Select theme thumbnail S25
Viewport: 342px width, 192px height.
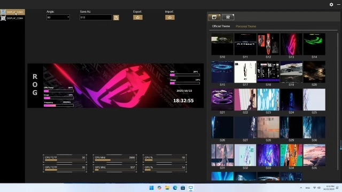pyautogui.click(x=314, y=100)
